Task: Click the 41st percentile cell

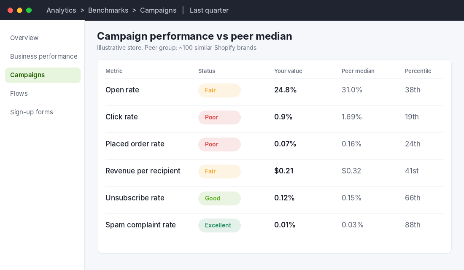Action: click(412, 171)
